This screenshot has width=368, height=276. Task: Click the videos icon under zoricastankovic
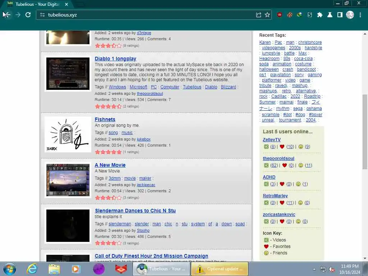point(266,221)
